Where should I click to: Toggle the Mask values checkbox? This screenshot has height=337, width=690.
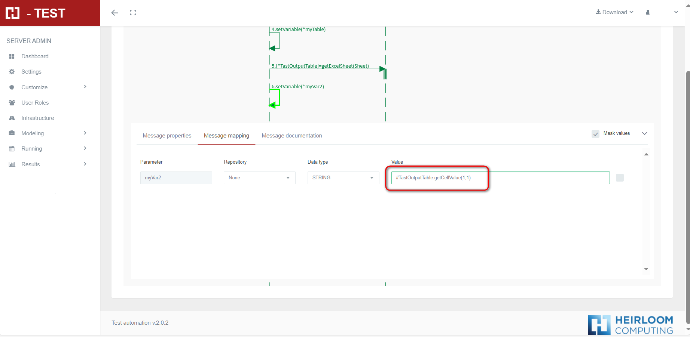pos(595,134)
